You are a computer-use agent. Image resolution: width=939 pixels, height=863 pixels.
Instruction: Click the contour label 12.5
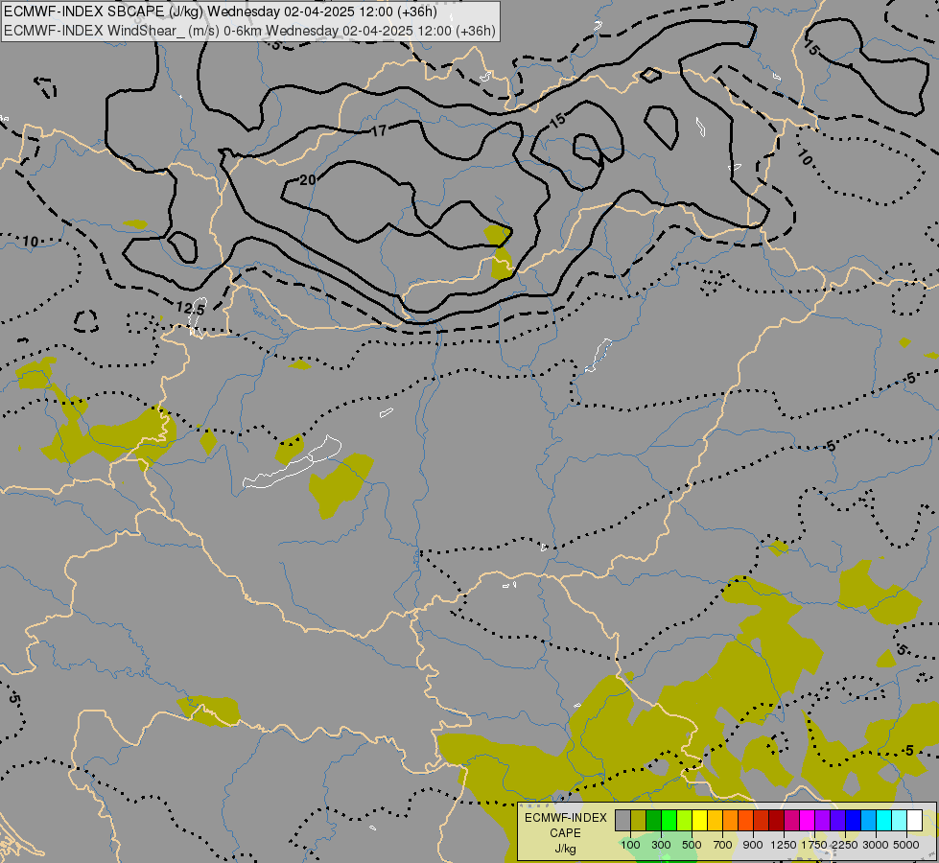pyautogui.click(x=191, y=309)
